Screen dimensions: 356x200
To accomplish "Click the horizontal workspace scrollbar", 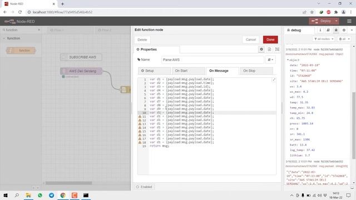I will [x=68, y=183].
